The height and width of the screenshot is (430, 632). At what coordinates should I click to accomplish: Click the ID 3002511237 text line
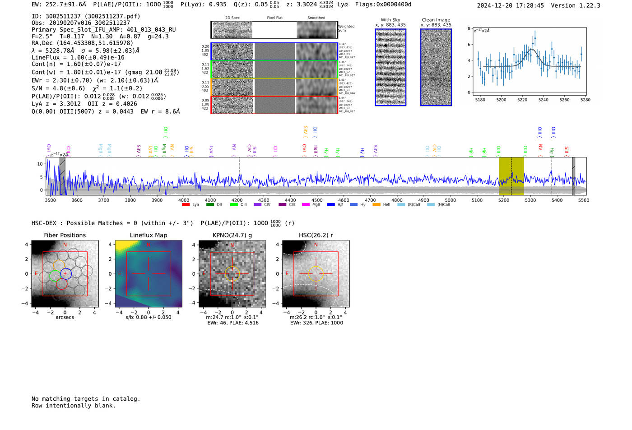pyautogui.click(x=86, y=16)
